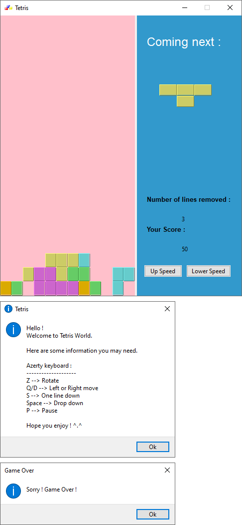Screen dimensions: 242x525
Task: Click the large info icon in welcome dialog
Action: tap(13, 330)
